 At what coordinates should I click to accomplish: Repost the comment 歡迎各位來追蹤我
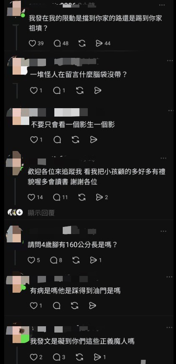click(82, 198)
